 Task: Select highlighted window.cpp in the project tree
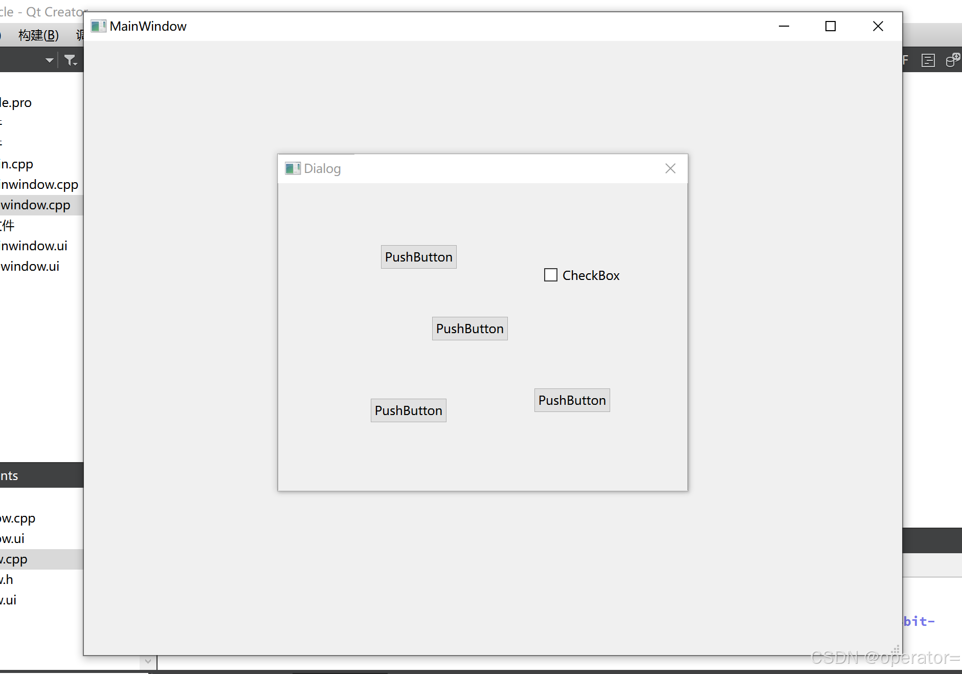tap(41, 205)
